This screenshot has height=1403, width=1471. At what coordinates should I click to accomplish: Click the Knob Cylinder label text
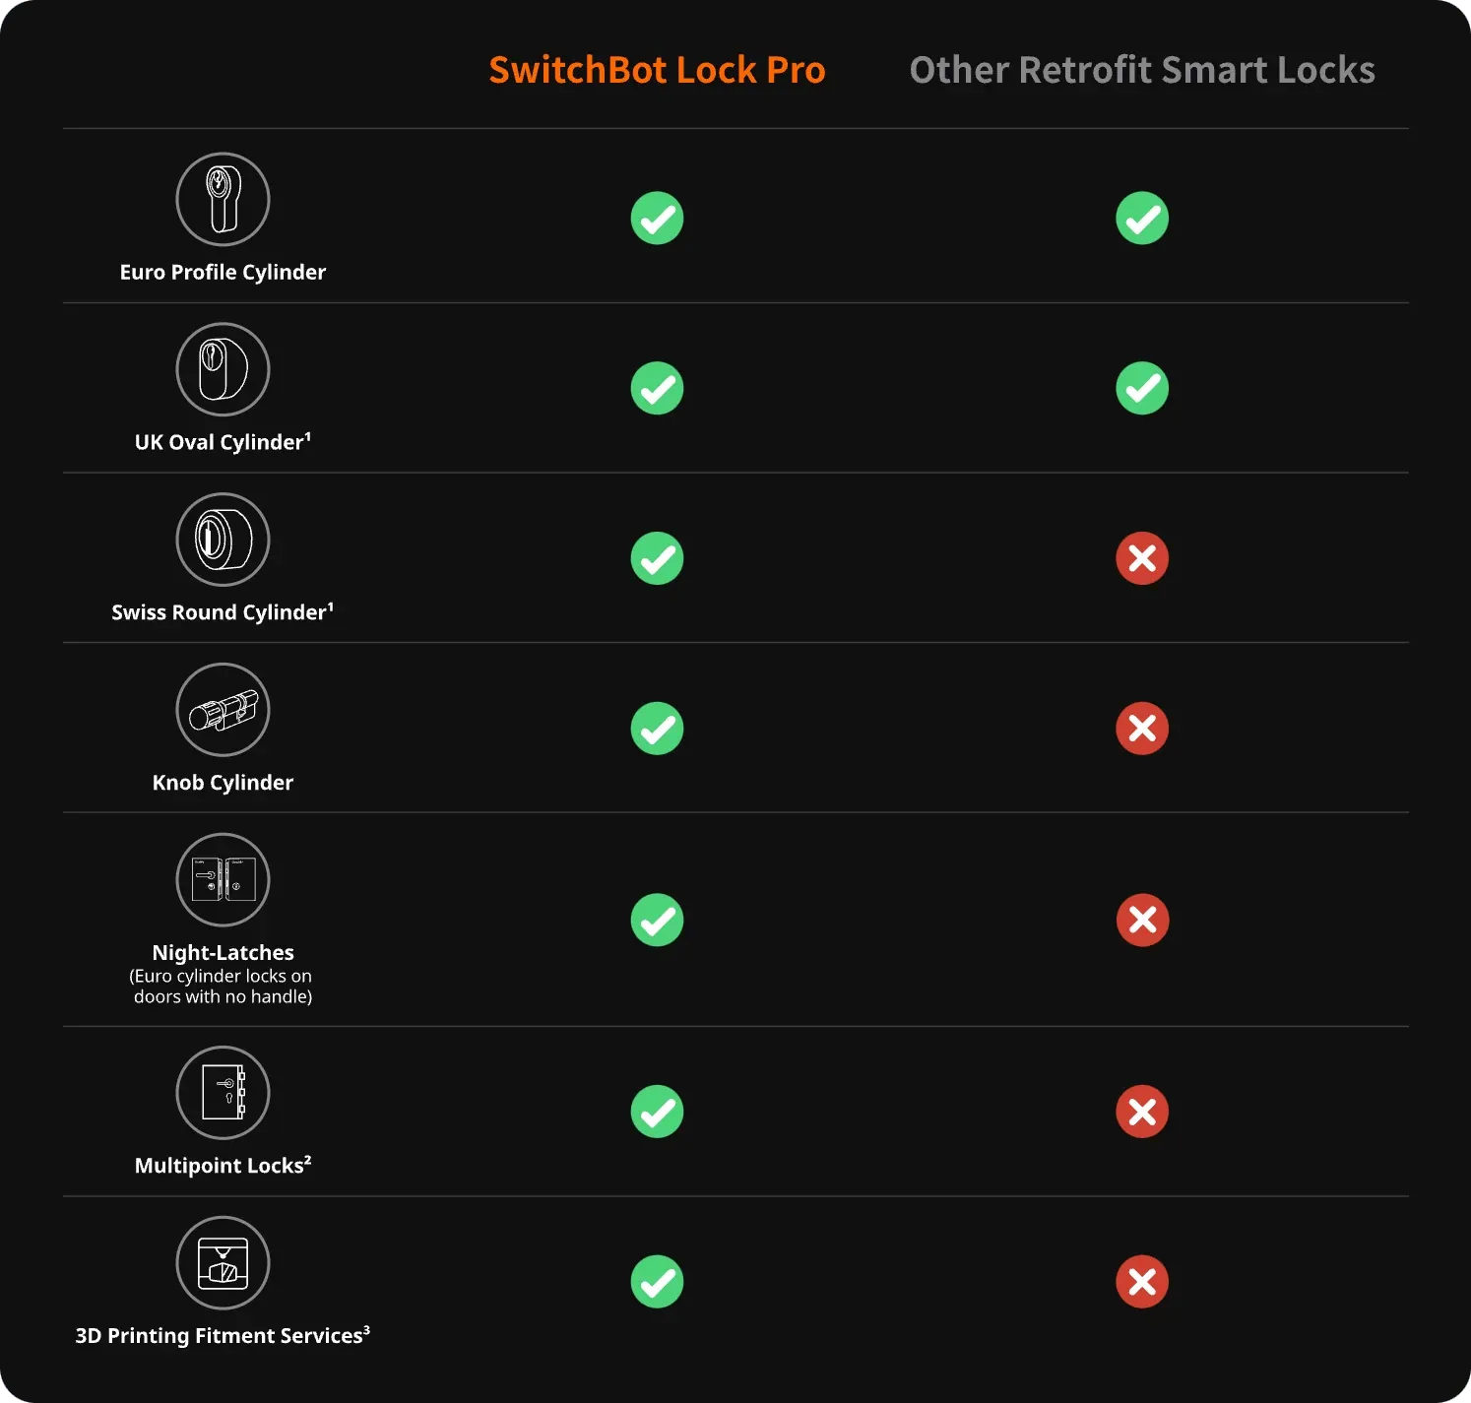[223, 783]
